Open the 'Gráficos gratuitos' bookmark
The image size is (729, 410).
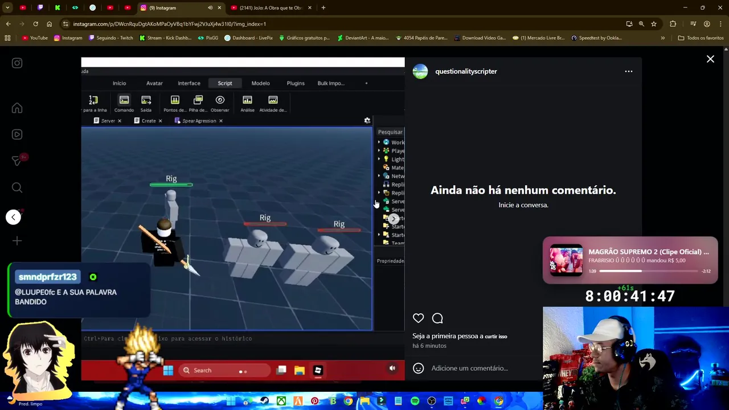click(304, 38)
